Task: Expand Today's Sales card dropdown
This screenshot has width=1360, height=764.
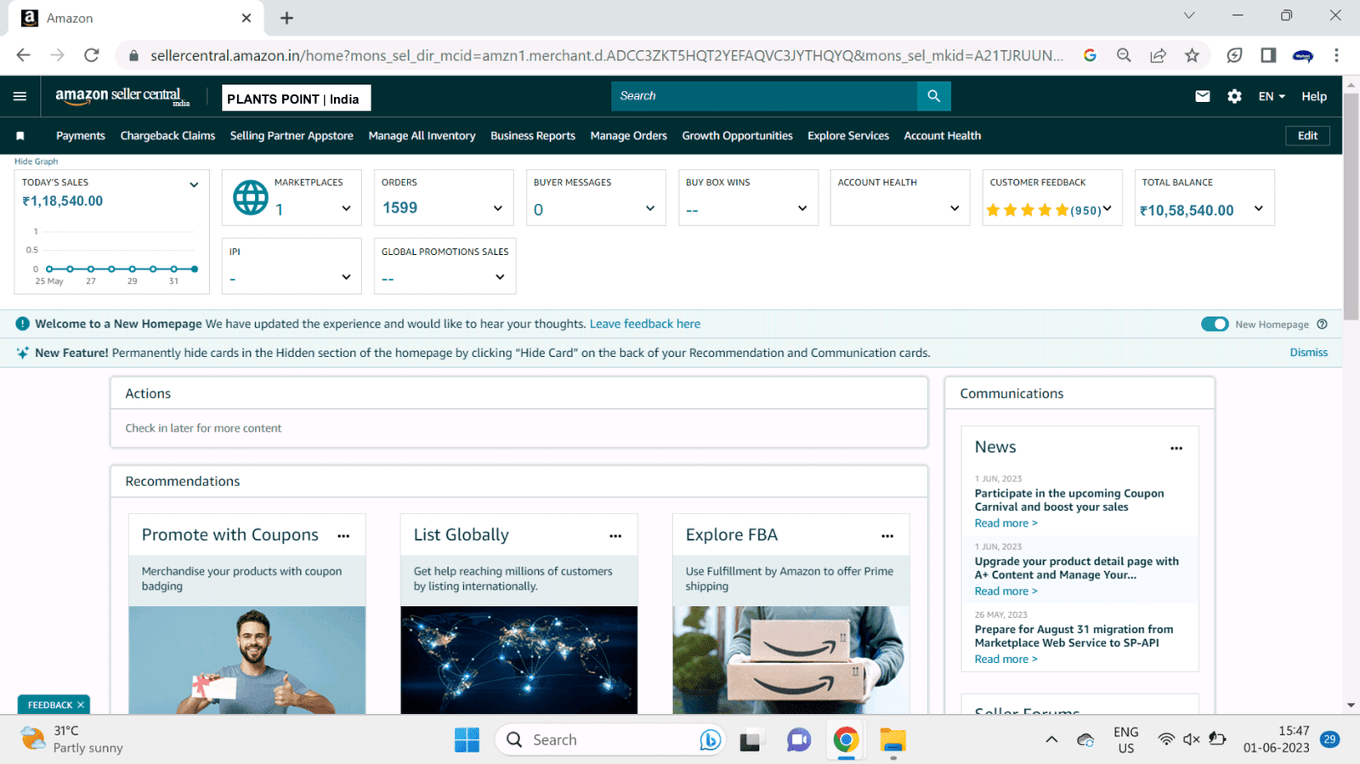Action: [x=194, y=184]
